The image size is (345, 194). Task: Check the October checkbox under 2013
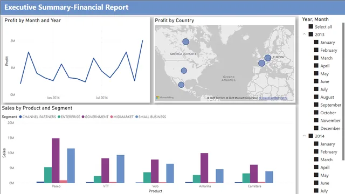point(316,113)
